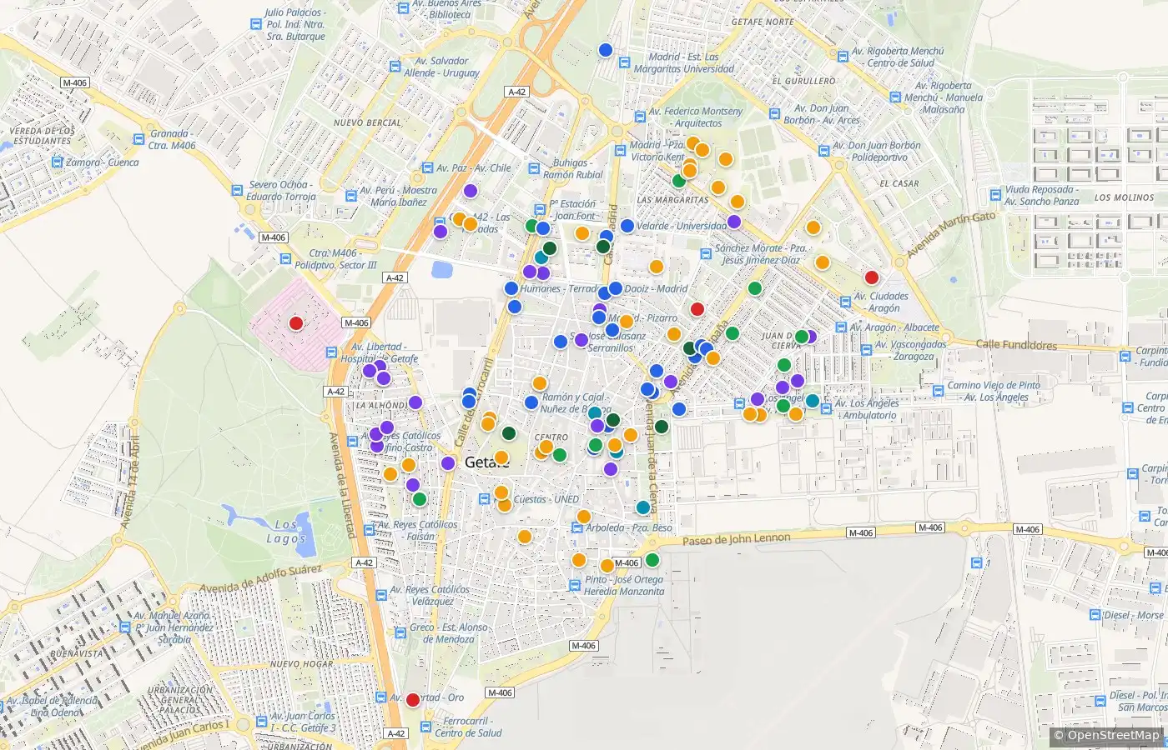Select the Avenida 14 de Abril label
The image size is (1168, 750).
coord(130,483)
